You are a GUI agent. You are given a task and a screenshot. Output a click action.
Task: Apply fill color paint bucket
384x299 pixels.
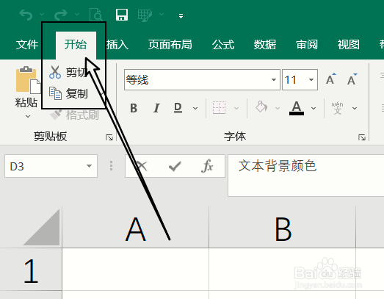pyautogui.click(x=261, y=107)
